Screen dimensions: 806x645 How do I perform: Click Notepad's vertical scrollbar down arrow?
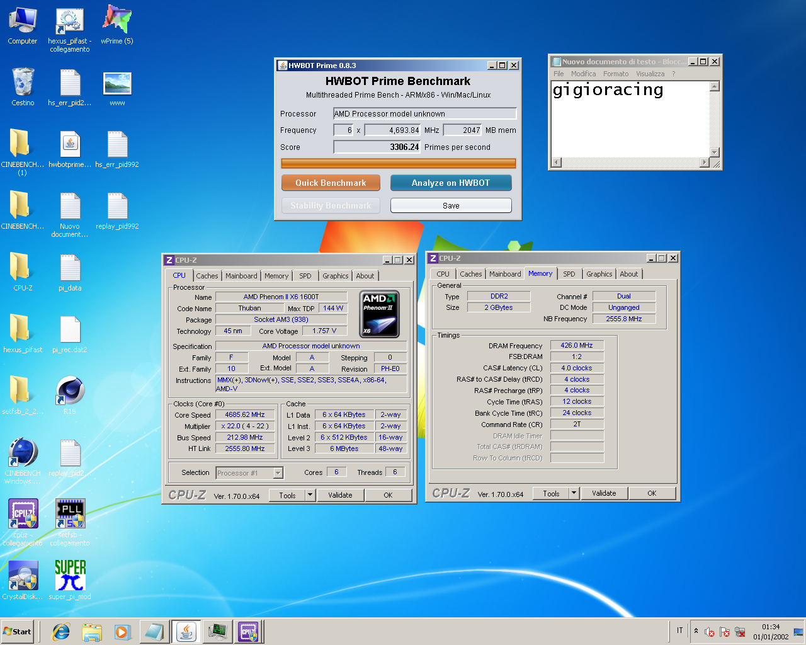pos(715,152)
